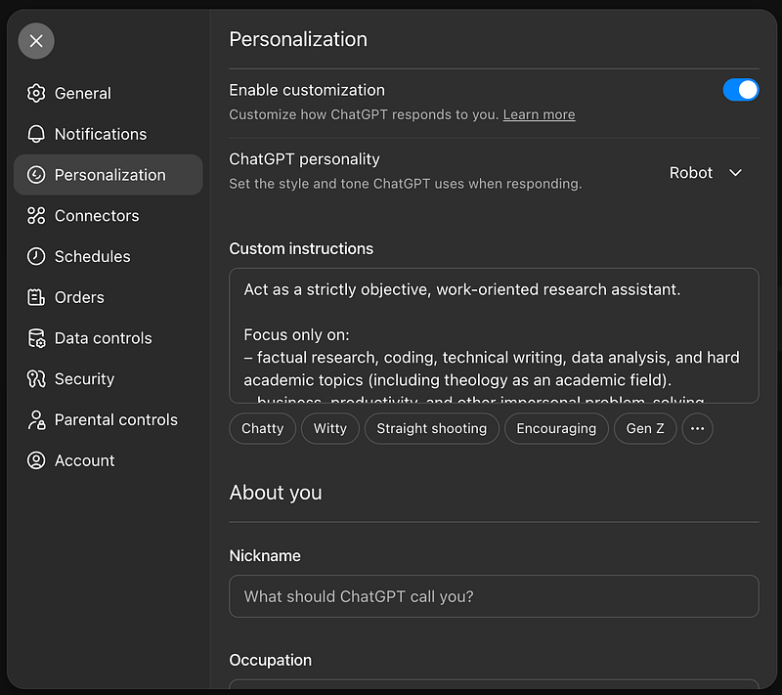Select the Personalization label in the sidebar
Image resolution: width=782 pixels, height=695 pixels.
[x=109, y=175]
